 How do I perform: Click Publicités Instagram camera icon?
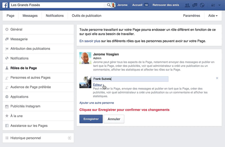click(x=7, y=107)
